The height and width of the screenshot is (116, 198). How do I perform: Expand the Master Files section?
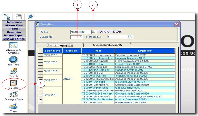click(13, 26)
